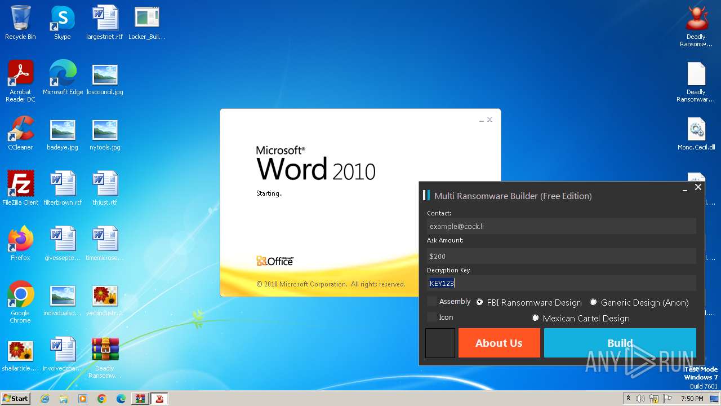This screenshot has height=406, width=721.
Task: Open the FileZilla Client shortcut
Action: click(20, 188)
